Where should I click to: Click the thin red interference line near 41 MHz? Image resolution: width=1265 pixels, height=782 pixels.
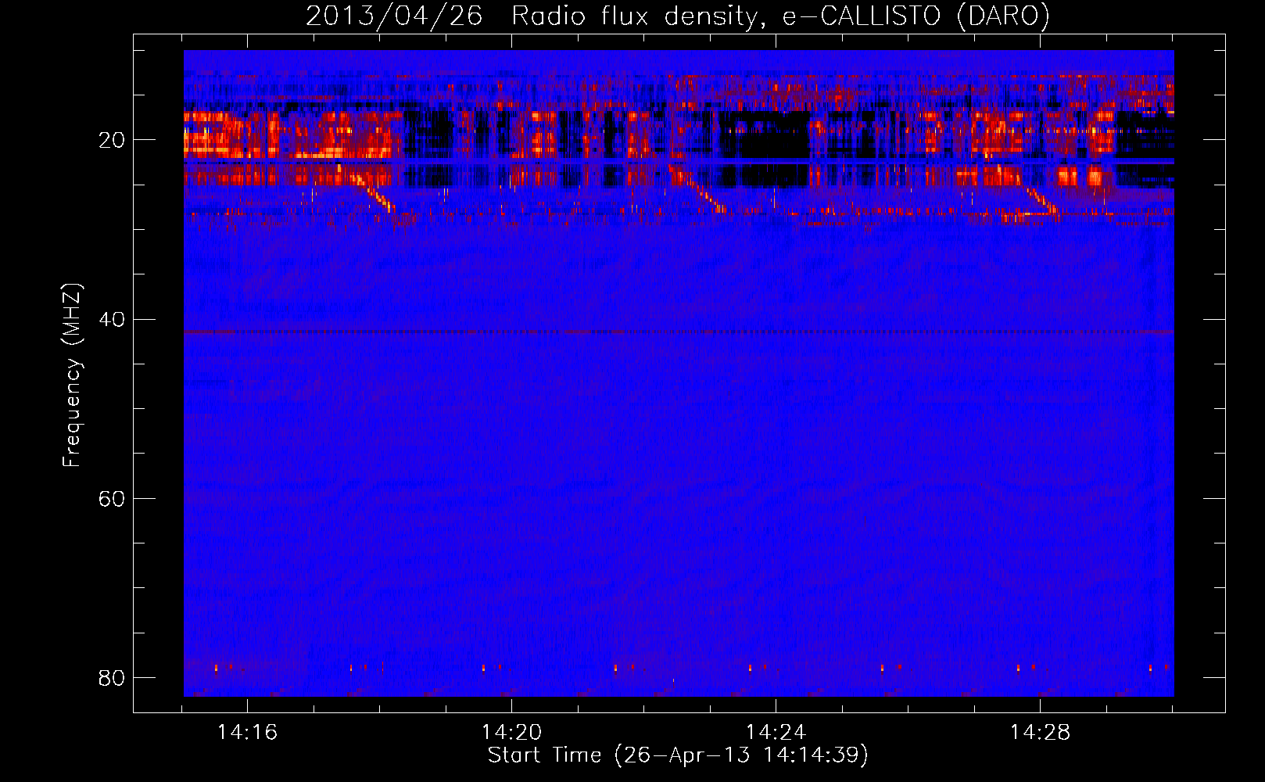pyautogui.click(x=679, y=332)
